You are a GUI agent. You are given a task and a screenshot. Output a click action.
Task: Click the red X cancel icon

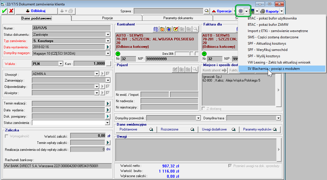click(x=11, y=11)
